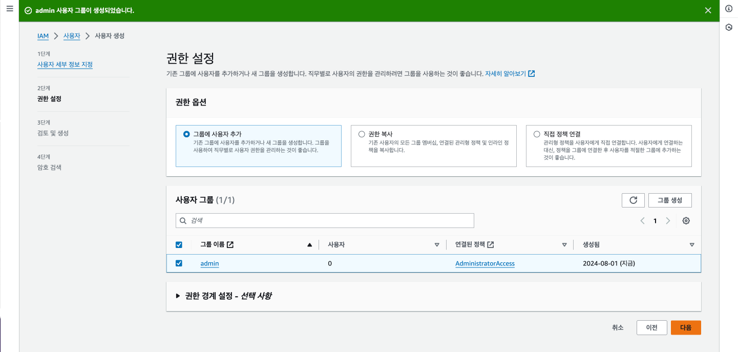This screenshot has width=738, height=352.
Task: Click the group search input field
Action: pos(325,221)
